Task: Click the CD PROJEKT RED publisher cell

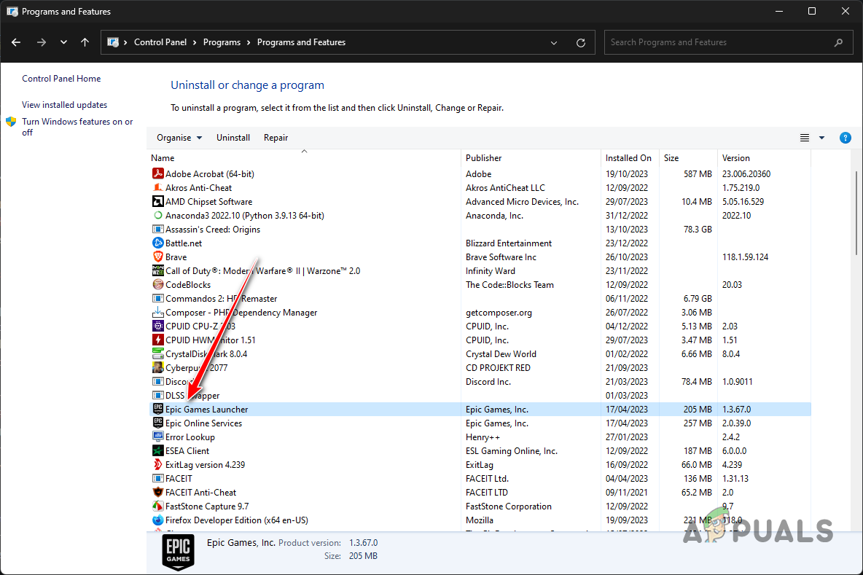Action: (498, 367)
